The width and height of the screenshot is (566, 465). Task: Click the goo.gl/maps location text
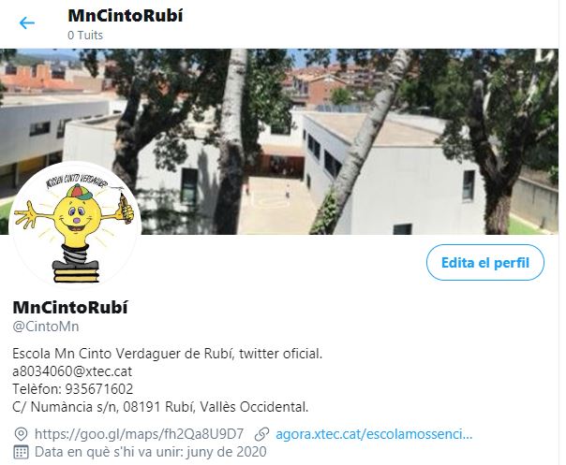[x=139, y=434]
